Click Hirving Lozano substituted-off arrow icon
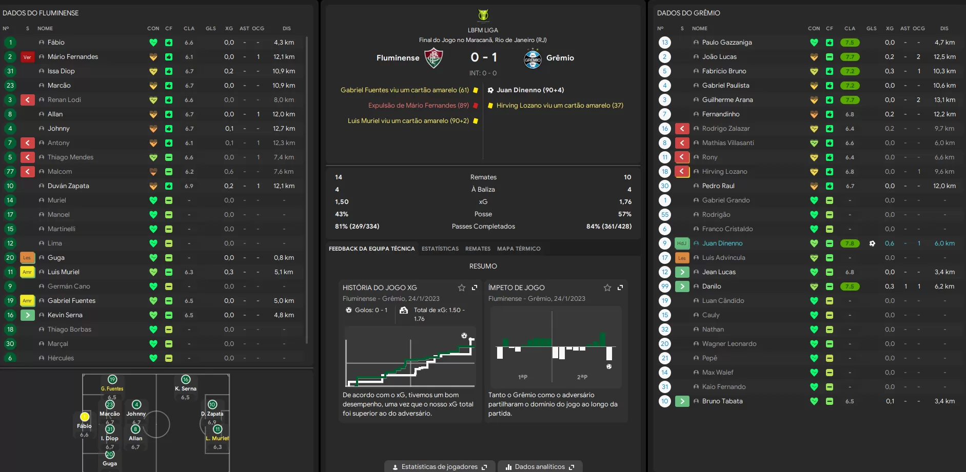This screenshot has width=966, height=472. point(682,172)
